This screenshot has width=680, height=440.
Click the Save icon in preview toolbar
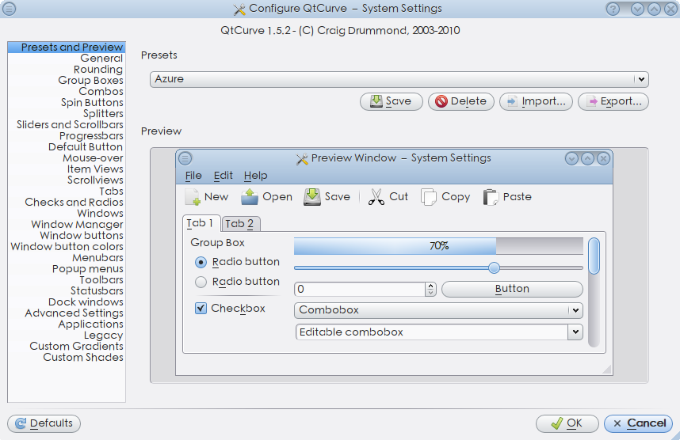[x=311, y=197]
